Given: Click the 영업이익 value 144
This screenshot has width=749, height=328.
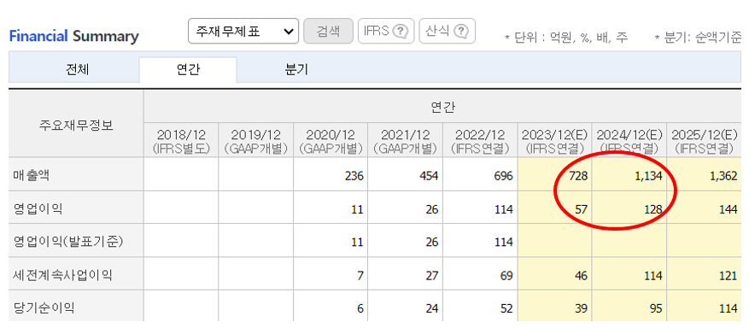Looking at the screenshot, I should coord(728,209).
